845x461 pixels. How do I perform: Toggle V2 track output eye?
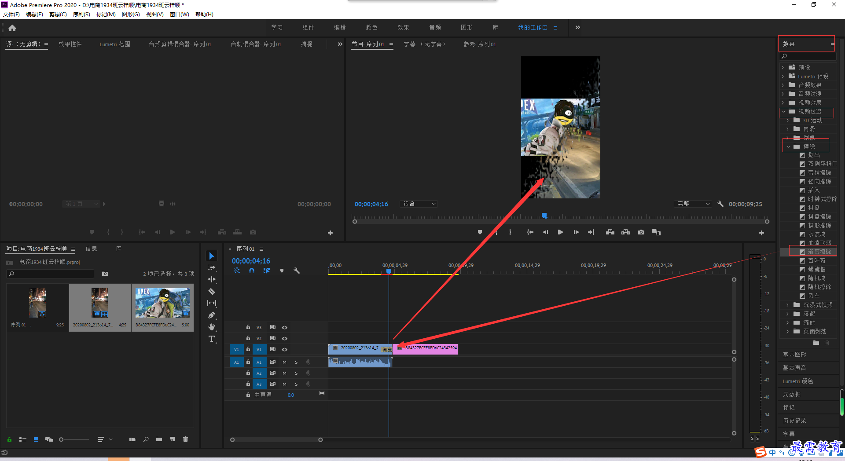tap(285, 338)
